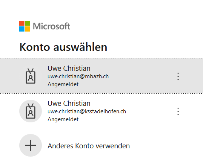Click the Konto auswählen heading
This screenshot has height=157, width=203.
click(x=63, y=47)
